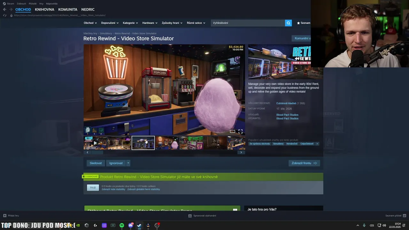Click the microphone tray icon
The image size is (409, 230).
click(364, 225)
